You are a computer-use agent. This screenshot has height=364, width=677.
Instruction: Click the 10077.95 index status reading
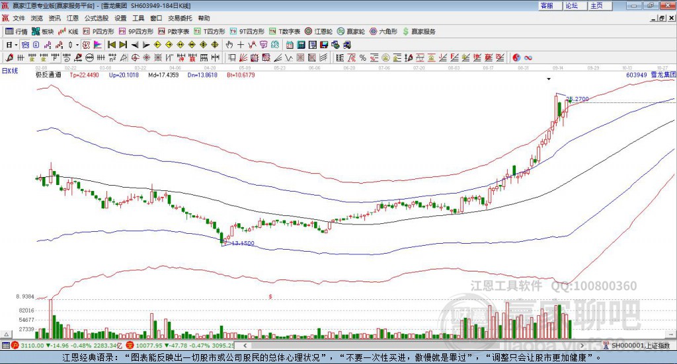point(149,346)
